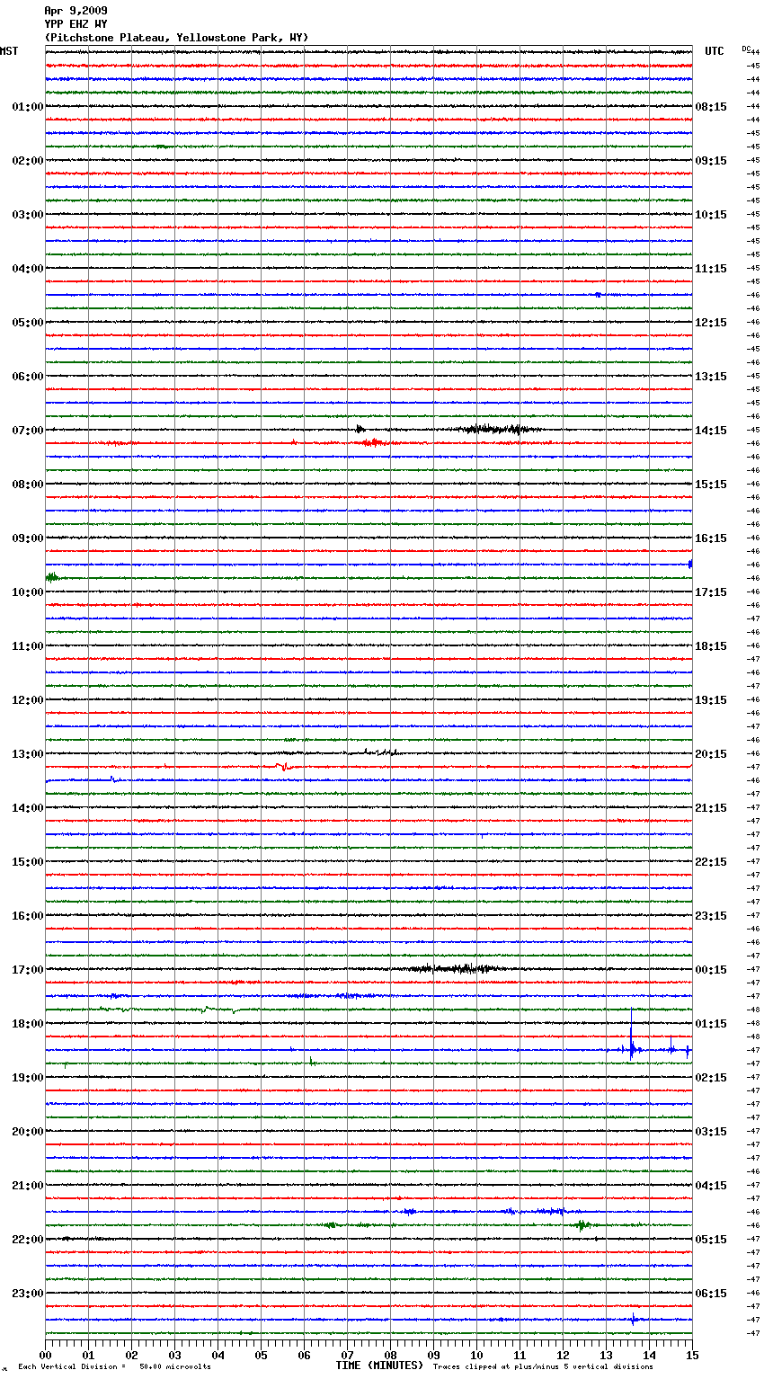Select the 01:00 MST row label
The height and width of the screenshot is (1379, 764).
(28, 107)
